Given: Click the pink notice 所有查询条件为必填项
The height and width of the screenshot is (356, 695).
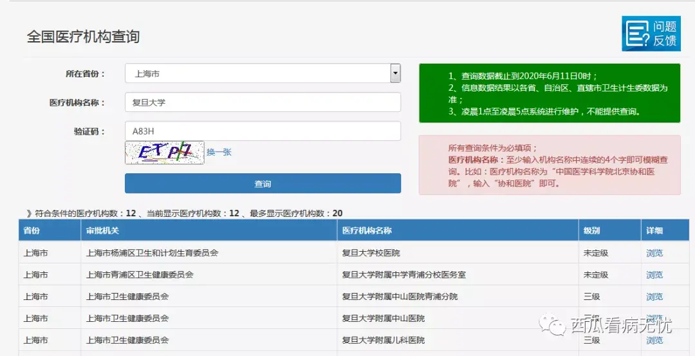Looking at the screenshot, I should coord(550,165).
